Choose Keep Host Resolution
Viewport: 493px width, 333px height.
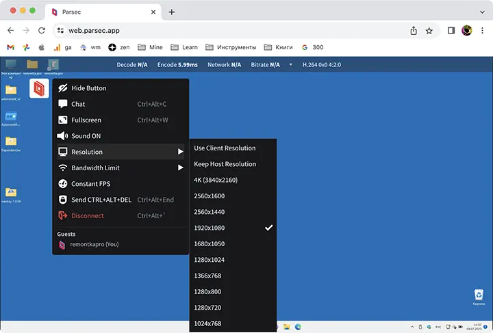point(233,164)
